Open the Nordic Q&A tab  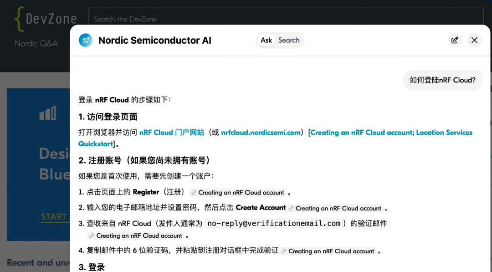[x=36, y=43]
